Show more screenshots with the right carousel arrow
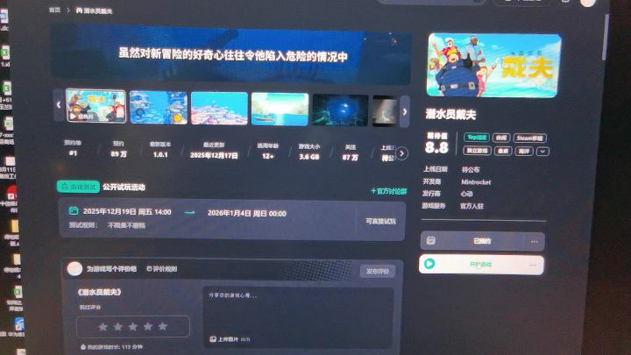The width and height of the screenshot is (631, 355). pyautogui.click(x=405, y=111)
